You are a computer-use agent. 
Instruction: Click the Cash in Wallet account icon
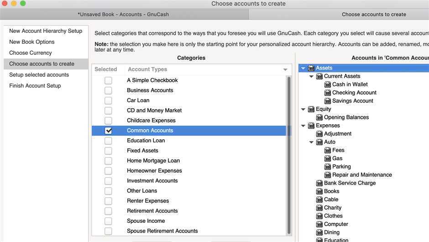(x=328, y=84)
